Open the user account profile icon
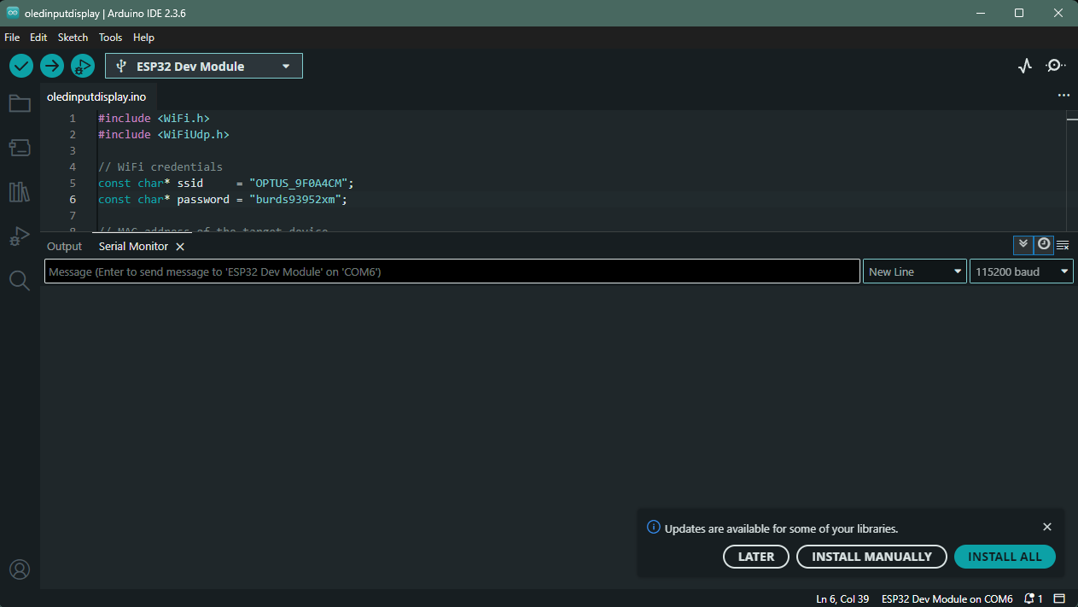 click(x=20, y=569)
